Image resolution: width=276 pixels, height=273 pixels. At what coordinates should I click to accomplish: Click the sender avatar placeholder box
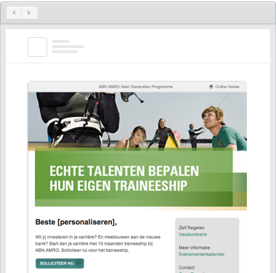click(x=37, y=47)
